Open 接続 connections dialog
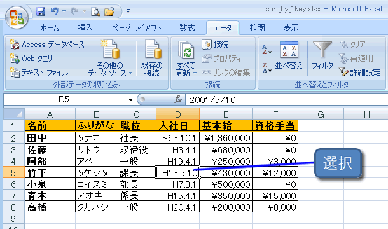Image resolution: width=388 pixels, height=229 pixels. [x=215, y=45]
